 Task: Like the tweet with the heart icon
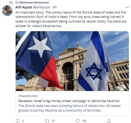coord(78,121)
